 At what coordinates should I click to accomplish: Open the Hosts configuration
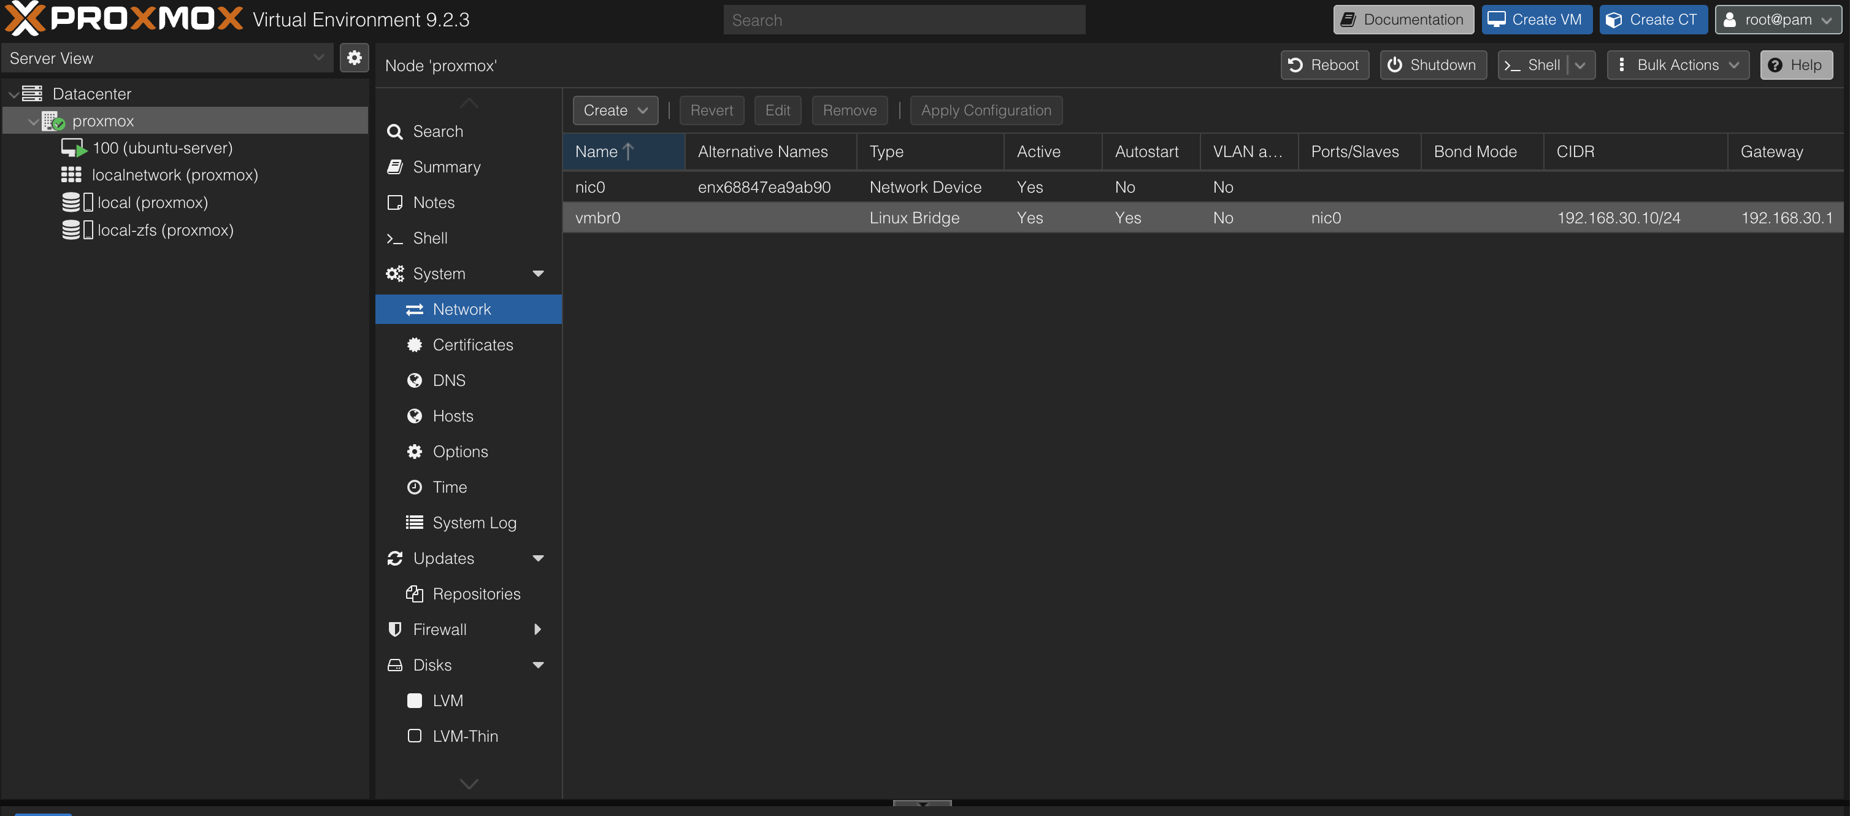468,416
